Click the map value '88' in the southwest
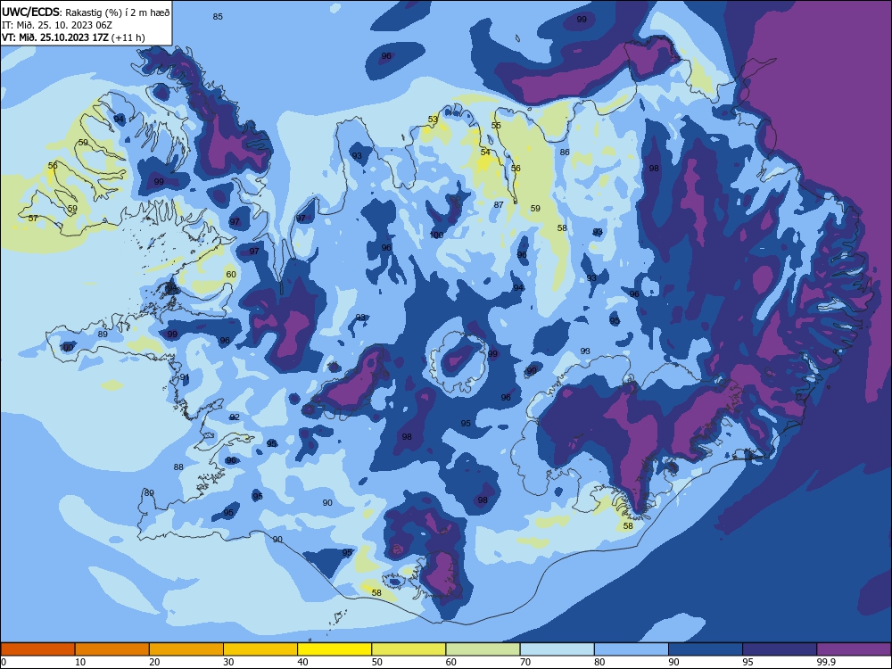892x669 pixels. tap(178, 467)
